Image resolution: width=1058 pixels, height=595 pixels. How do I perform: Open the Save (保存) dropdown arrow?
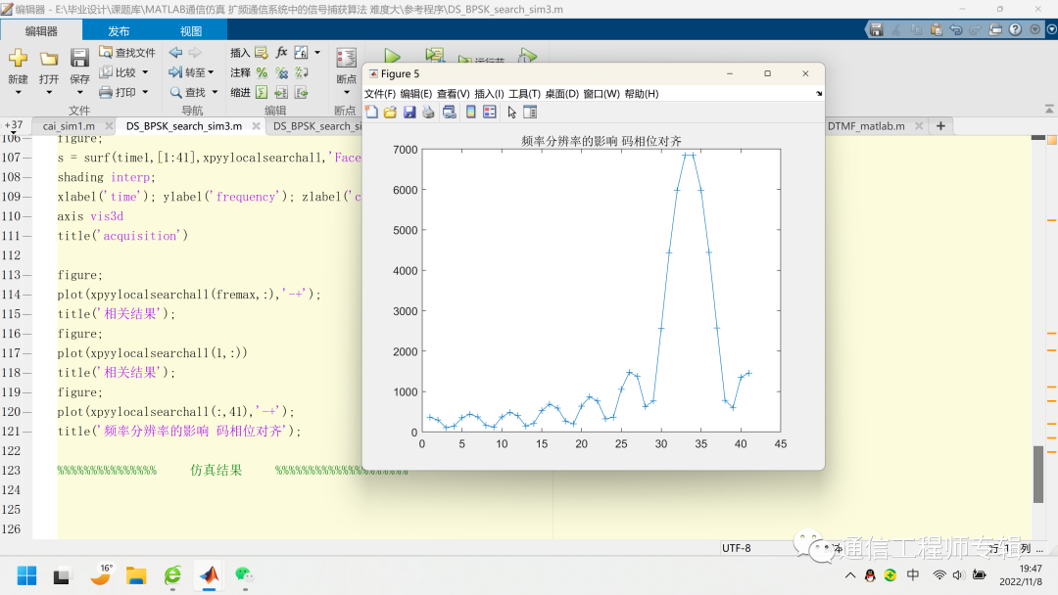click(79, 92)
